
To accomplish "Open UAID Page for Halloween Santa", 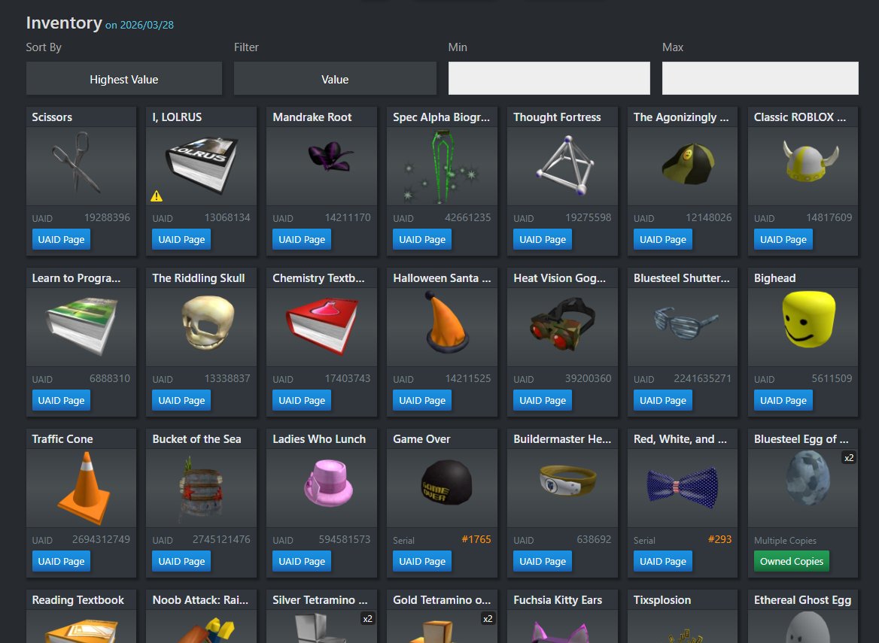I will 422,400.
